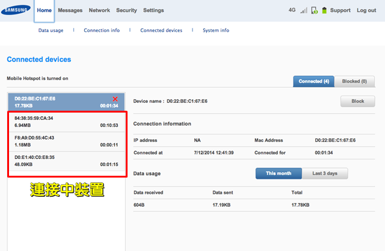385x251 pixels.
Task: Click the Connected devices page heading
Action: click(39, 60)
